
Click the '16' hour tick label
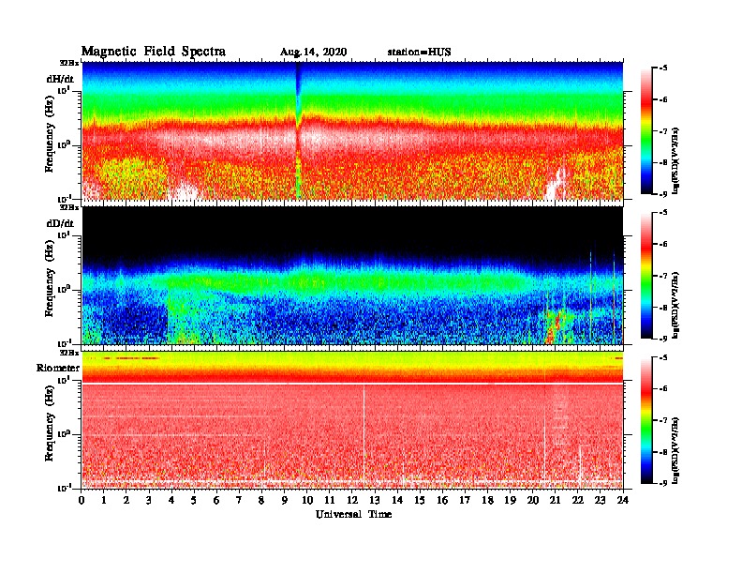[x=442, y=501]
